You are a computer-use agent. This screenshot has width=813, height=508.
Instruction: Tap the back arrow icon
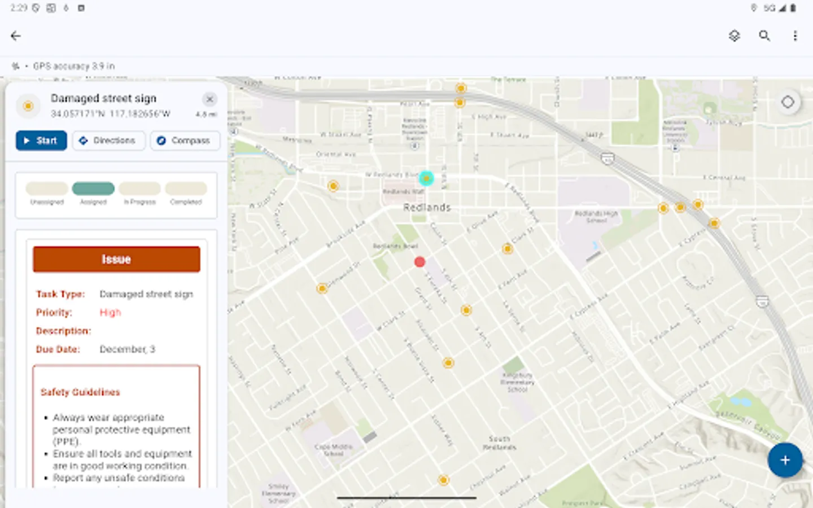point(16,36)
